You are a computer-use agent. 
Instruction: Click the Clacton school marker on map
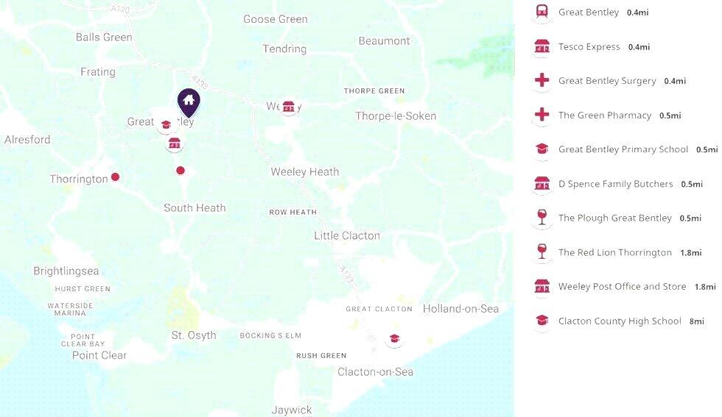[x=394, y=339]
